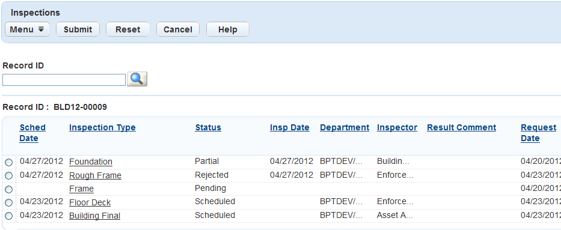This screenshot has width=561, height=230.
Task: Open the Building Final inspection link
Action: [94, 216]
